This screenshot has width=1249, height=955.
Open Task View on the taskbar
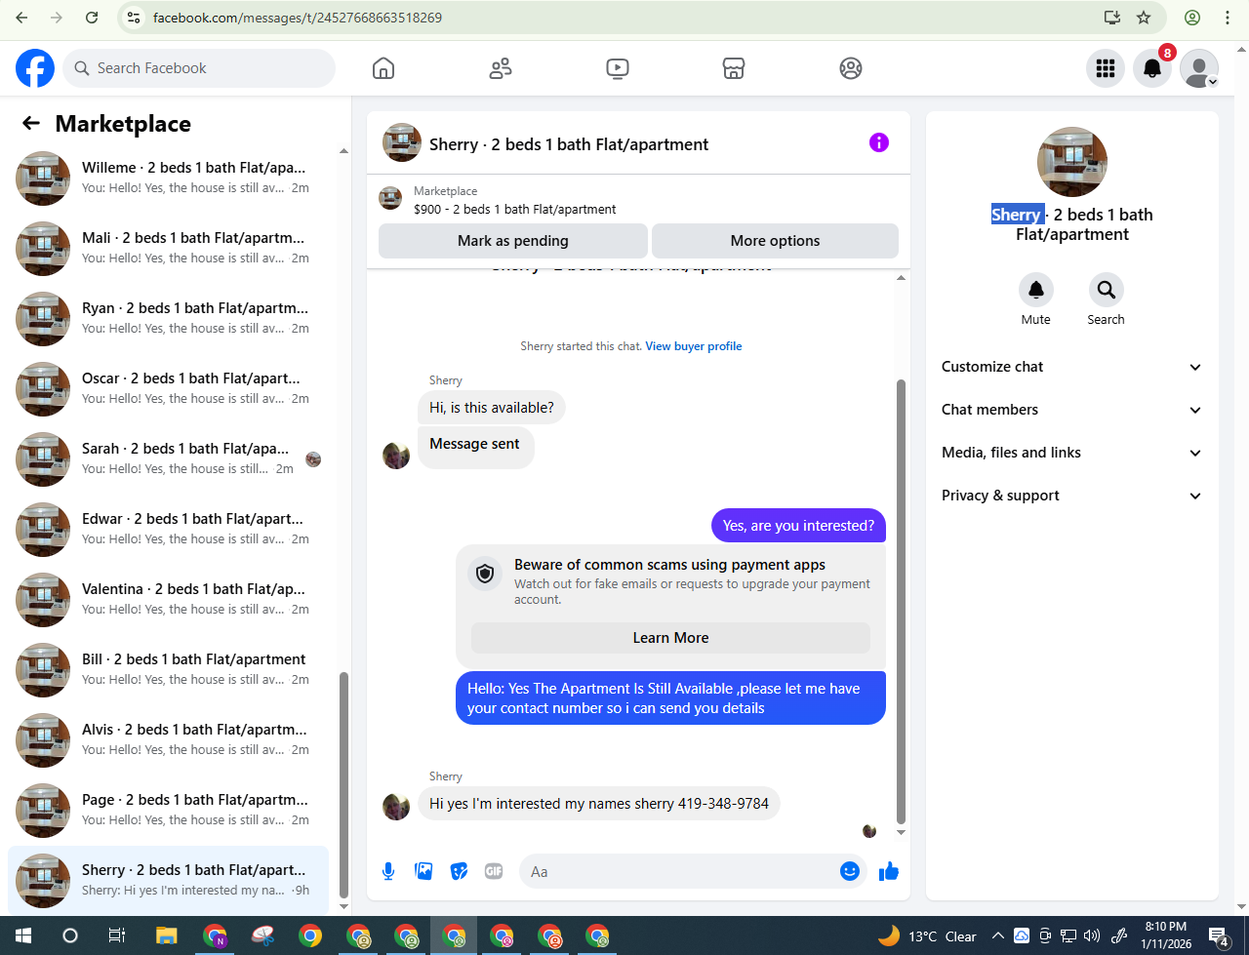tap(116, 935)
